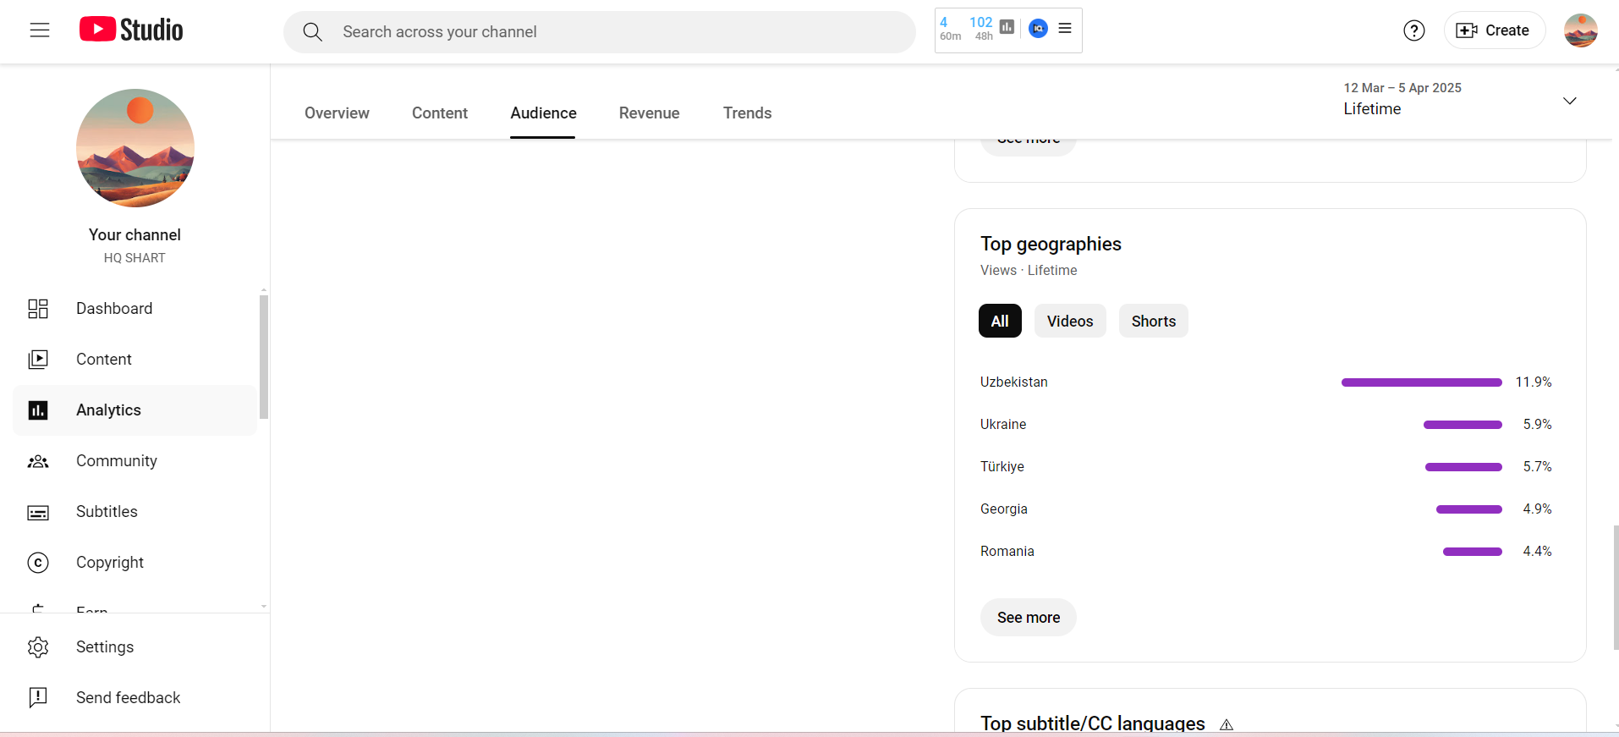Click the Send feedback icon
1619x737 pixels.
click(x=38, y=697)
